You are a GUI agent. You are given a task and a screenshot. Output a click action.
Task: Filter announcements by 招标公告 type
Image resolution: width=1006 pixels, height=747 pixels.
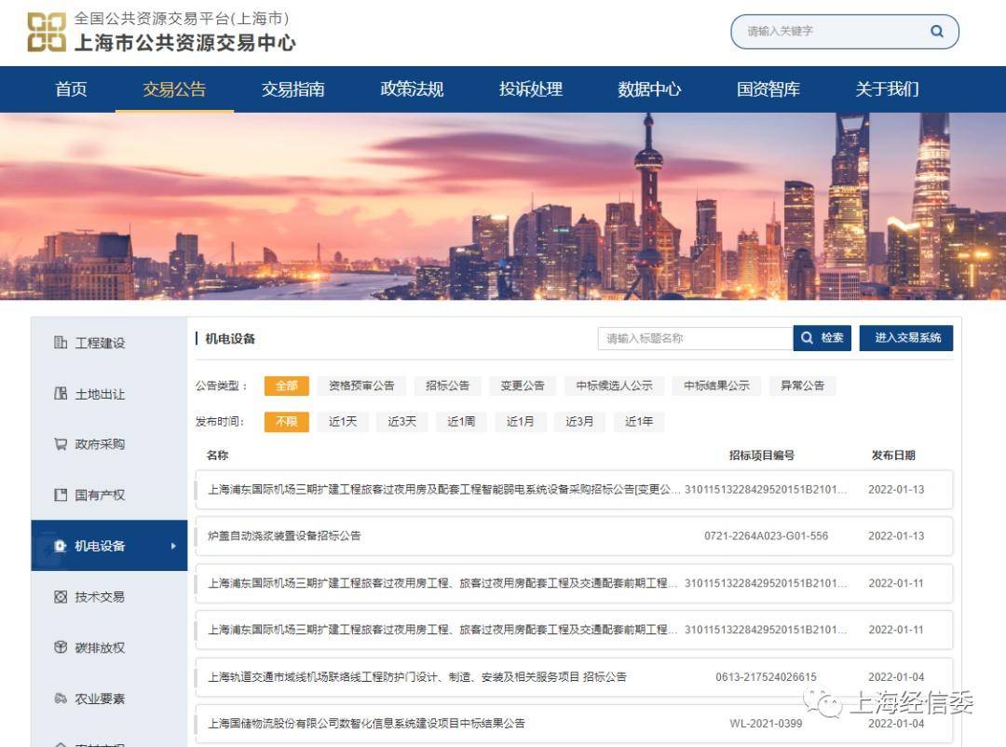447,386
